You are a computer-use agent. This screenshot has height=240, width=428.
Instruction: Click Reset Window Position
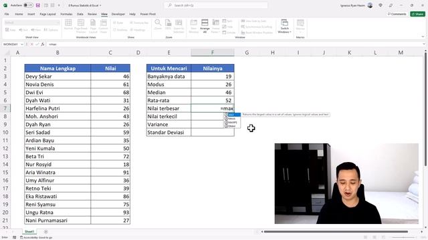[257, 33]
